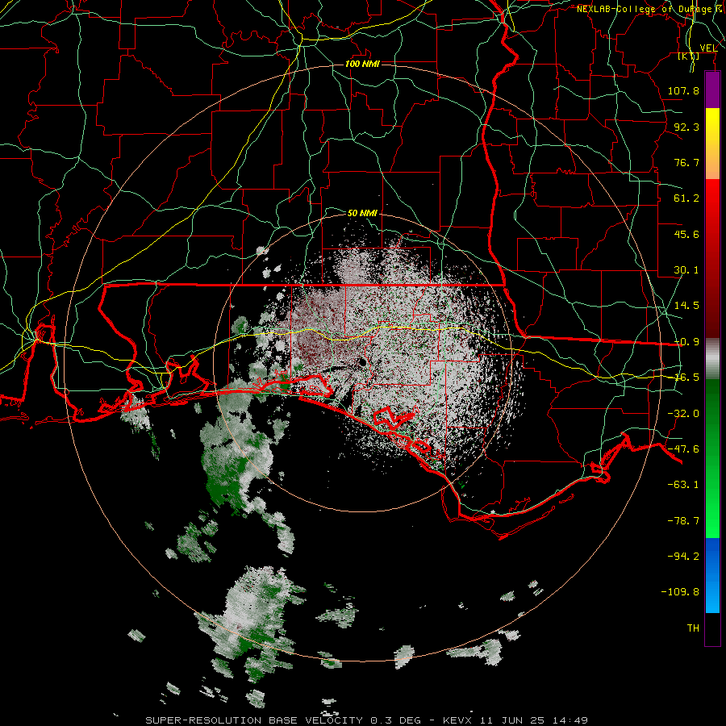The width and height of the screenshot is (726, 726).
Task: Click the 50 NMI range ring label
Action: point(362,213)
